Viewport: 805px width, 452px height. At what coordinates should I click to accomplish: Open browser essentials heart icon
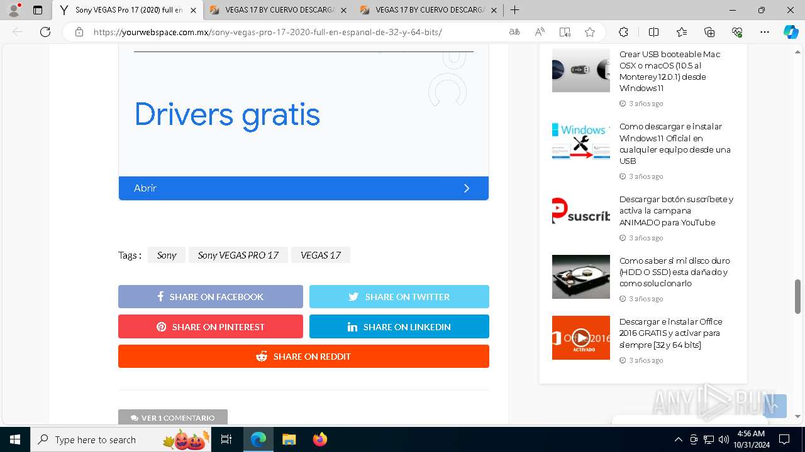[737, 32]
